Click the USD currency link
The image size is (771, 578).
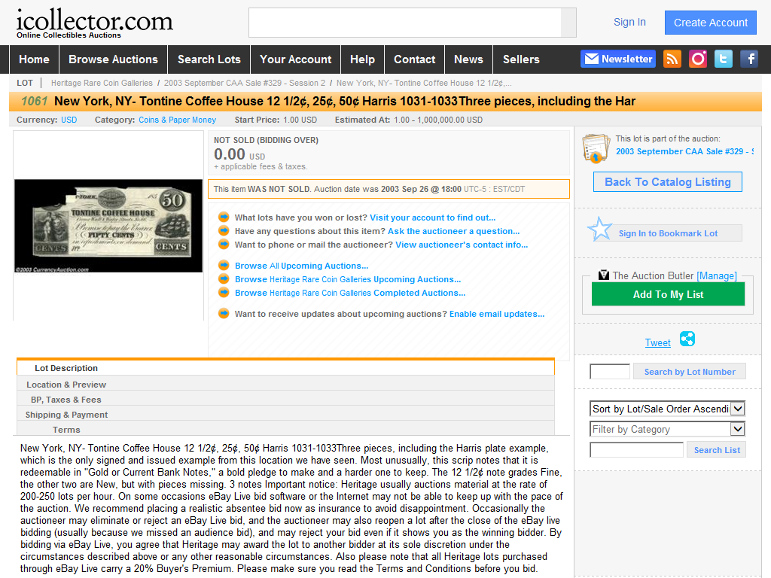coord(69,120)
